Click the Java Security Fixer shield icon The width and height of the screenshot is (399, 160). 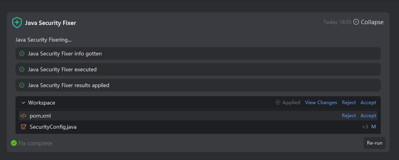[x=17, y=23]
